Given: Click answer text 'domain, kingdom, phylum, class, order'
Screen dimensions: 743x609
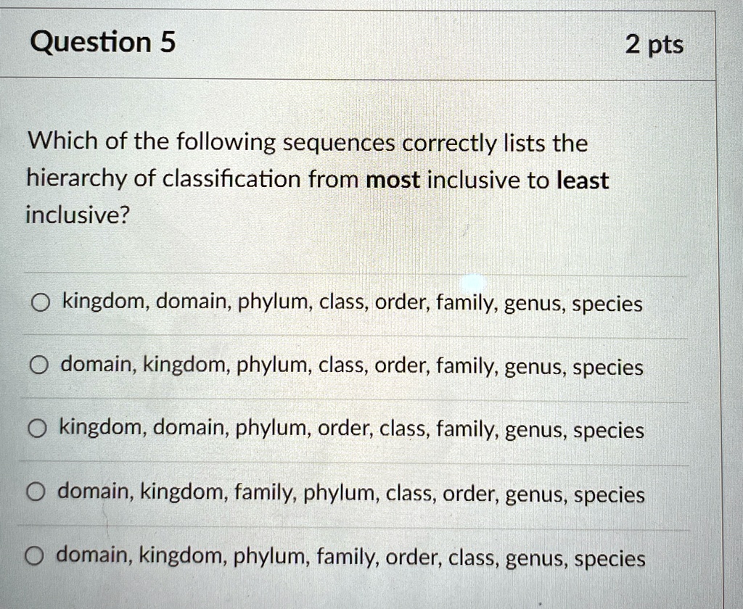Looking at the screenshot, I should (x=351, y=367).
